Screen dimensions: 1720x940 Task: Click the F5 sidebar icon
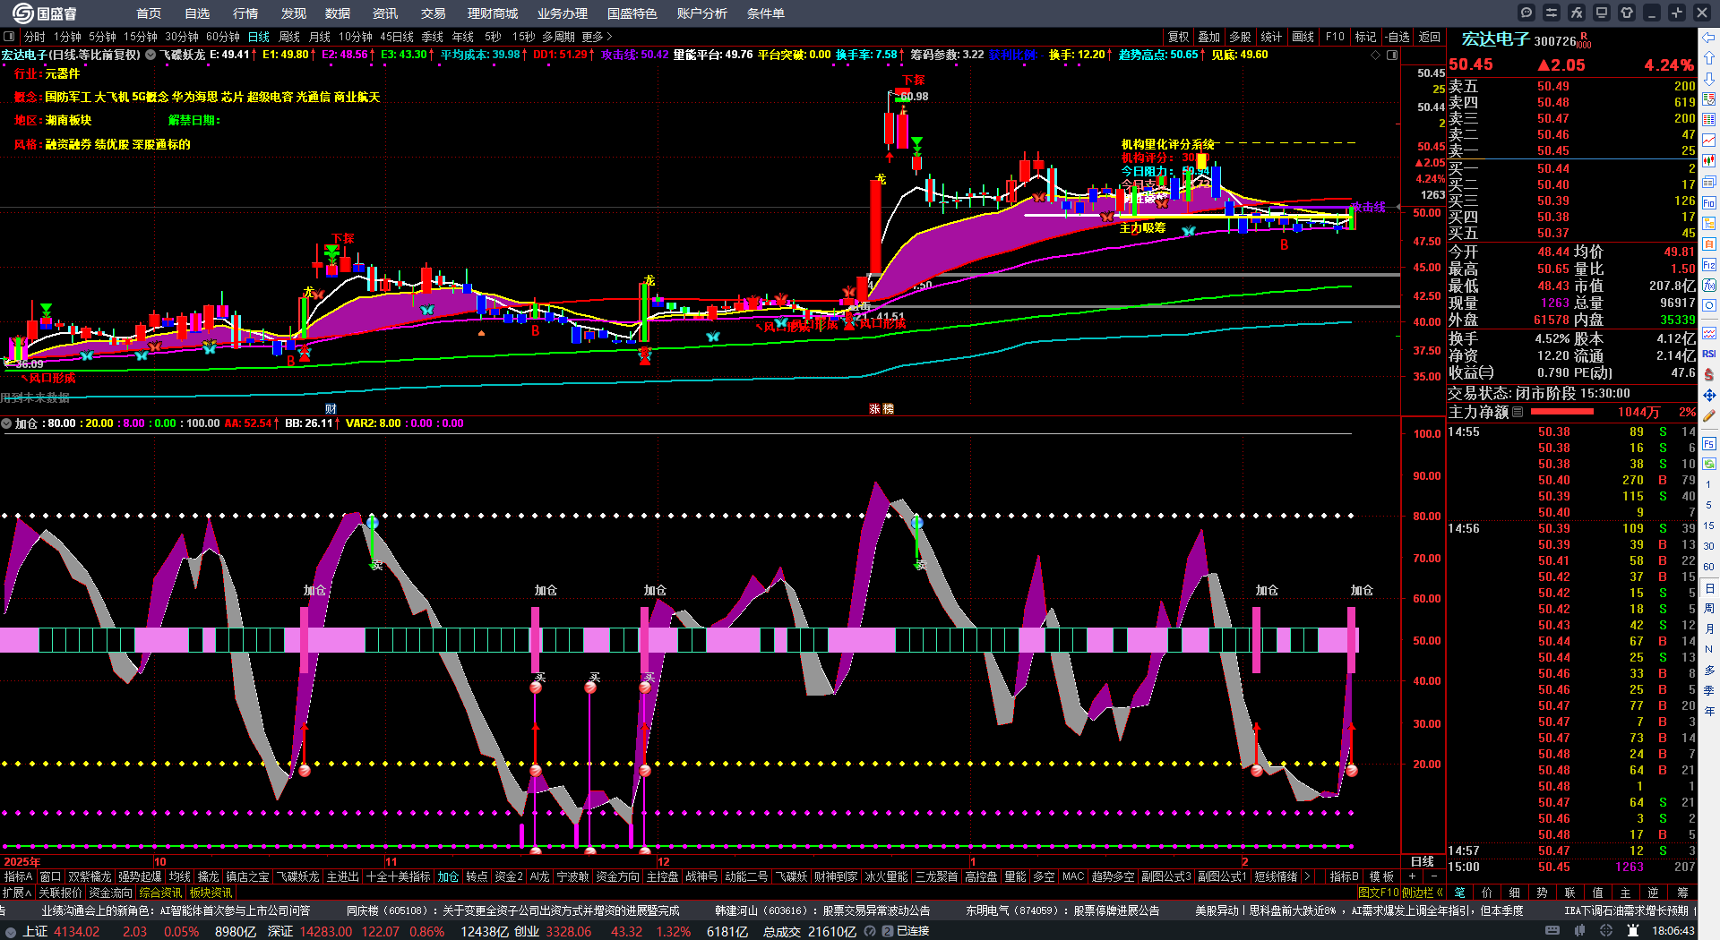(x=1709, y=443)
